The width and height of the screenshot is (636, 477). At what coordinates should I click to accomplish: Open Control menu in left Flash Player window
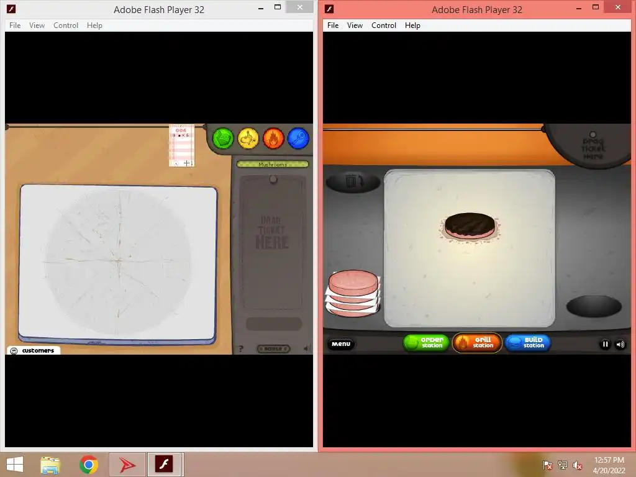click(66, 25)
